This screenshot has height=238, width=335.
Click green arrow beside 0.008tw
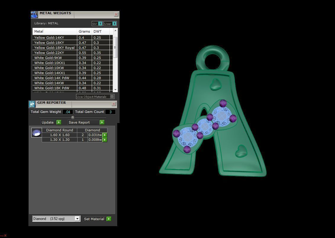(105, 140)
